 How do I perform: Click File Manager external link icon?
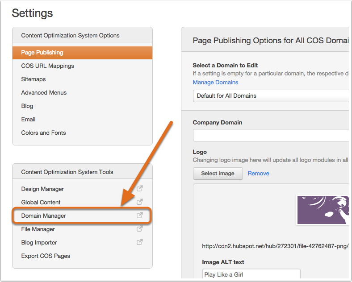tap(140, 228)
